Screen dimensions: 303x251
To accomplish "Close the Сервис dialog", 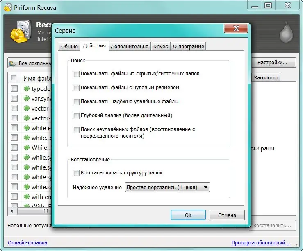I will pos(236,28).
